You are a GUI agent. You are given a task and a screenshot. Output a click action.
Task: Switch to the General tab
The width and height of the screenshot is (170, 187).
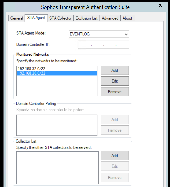17,18
